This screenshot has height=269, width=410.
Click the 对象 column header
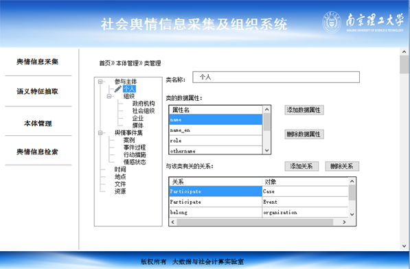click(x=305, y=182)
